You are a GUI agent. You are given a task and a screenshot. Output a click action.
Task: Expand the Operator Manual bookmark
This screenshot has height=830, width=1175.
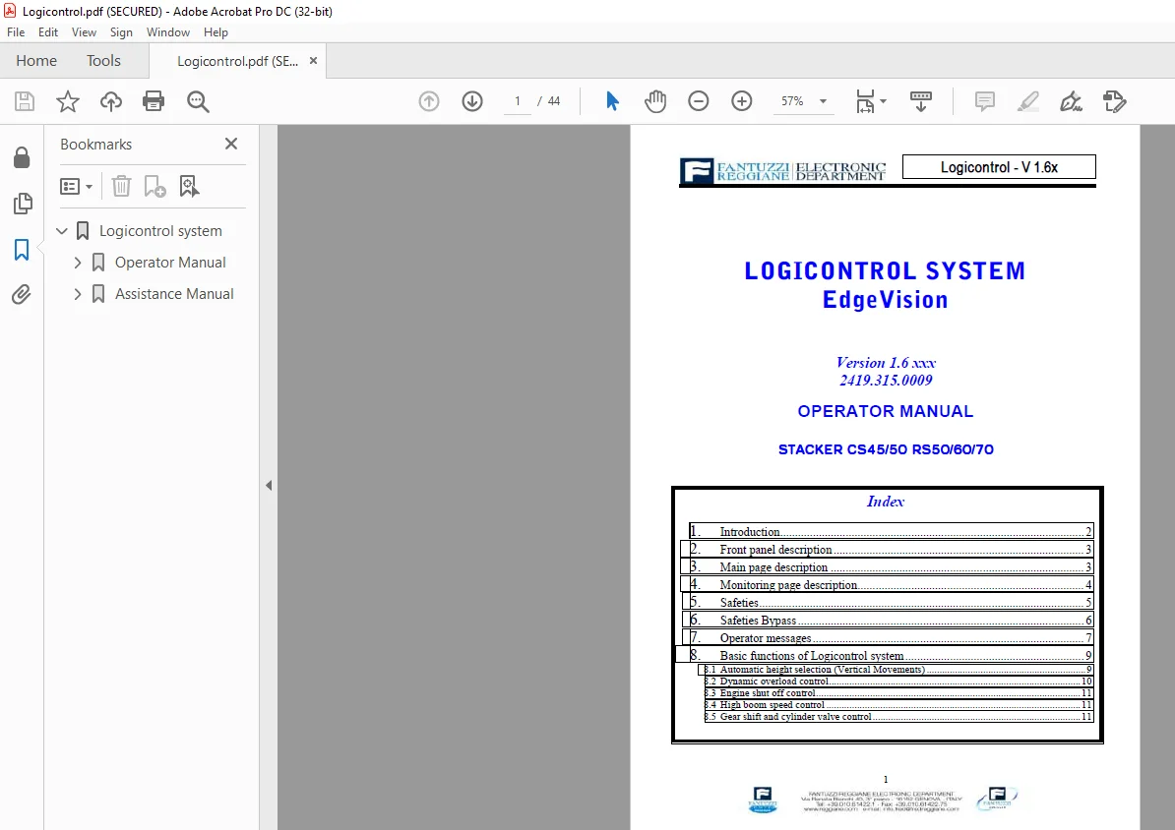tap(77, 263)
